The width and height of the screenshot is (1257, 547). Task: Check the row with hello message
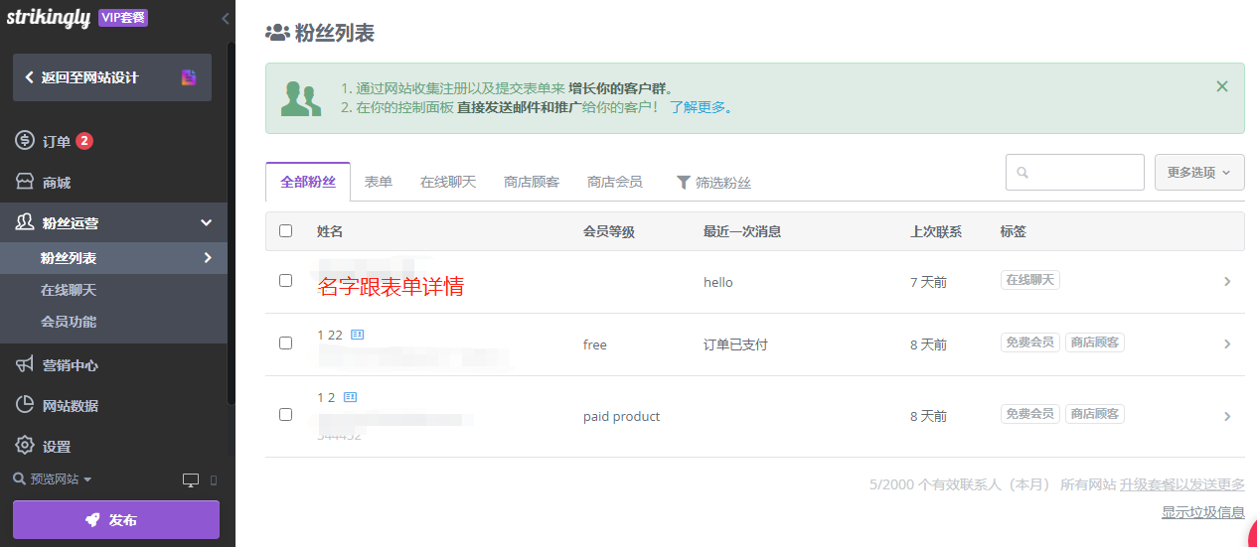tap(286, 281)
